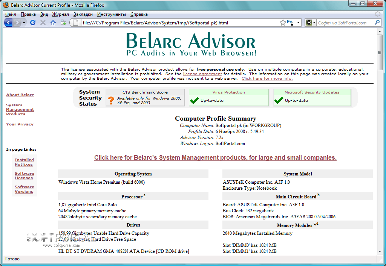This screenshot has width=386, height=266.
Task: Open System Management Products sidebar link
Action: pos(20,109)
